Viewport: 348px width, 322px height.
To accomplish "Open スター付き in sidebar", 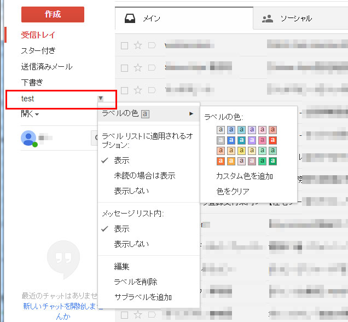I will (38, 50).
